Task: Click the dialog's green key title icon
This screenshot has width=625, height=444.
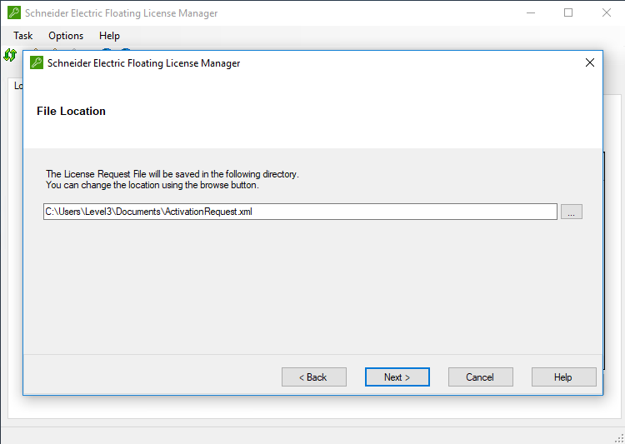Action: [x=37, y=62]
